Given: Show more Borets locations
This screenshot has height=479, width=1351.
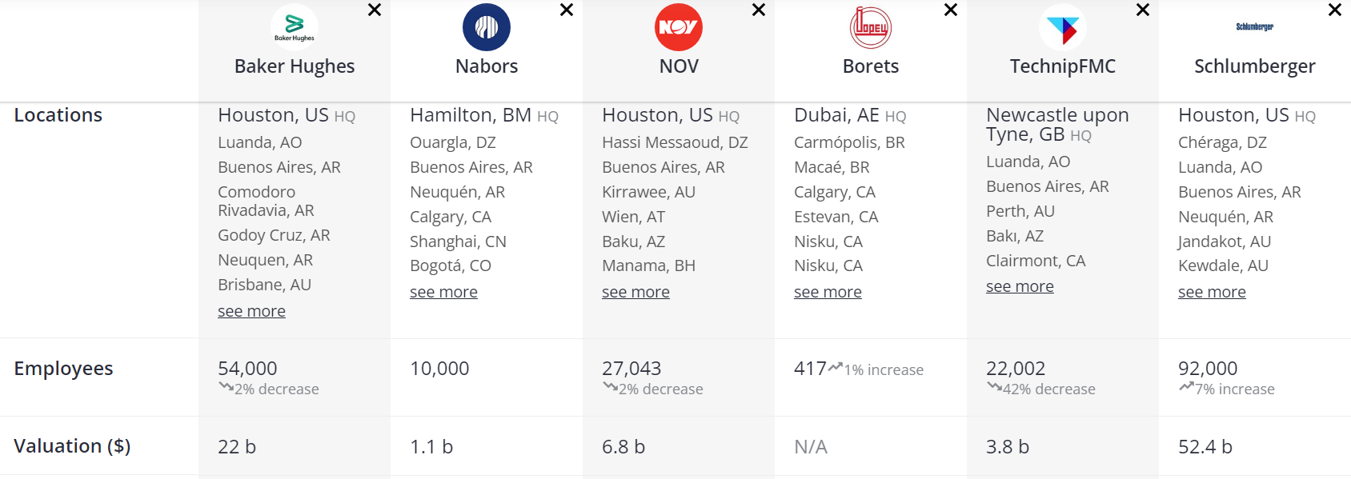Looking at the screenshot, I should 828,292.
